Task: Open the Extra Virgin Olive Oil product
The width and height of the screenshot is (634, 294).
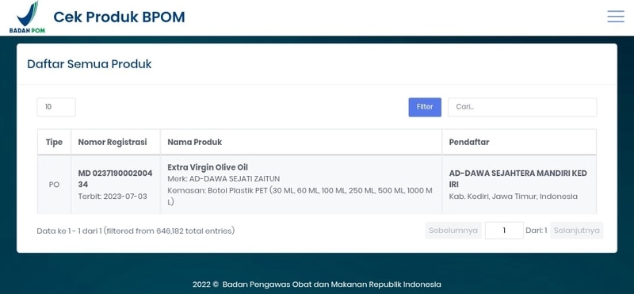Action: pyautogui.click(x=208, y=167)
